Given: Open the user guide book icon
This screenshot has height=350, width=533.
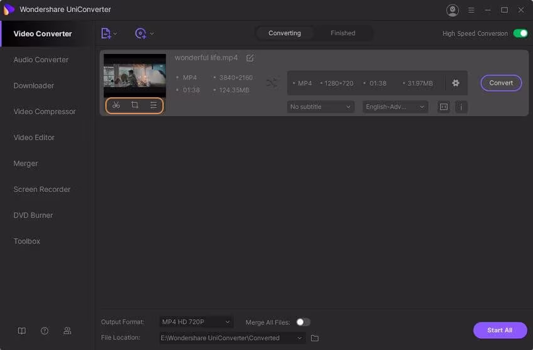Looking at the screenshot, I should (x=22, y=331).
